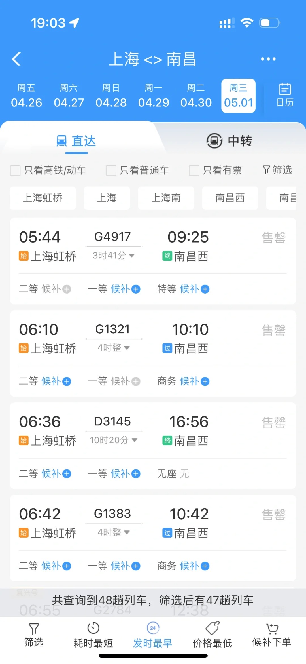Tap the back arrow icon
The image size is (306, 664).
pos(16,59)
